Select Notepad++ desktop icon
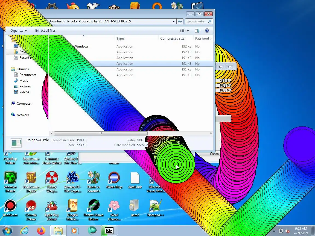This screenshot has width=315, height=236. [x=156, y=208]
